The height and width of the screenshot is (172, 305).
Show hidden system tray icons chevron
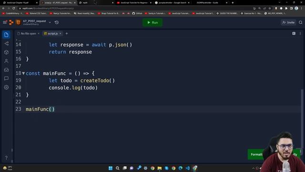pyautogui.click(x=253, y=168)
